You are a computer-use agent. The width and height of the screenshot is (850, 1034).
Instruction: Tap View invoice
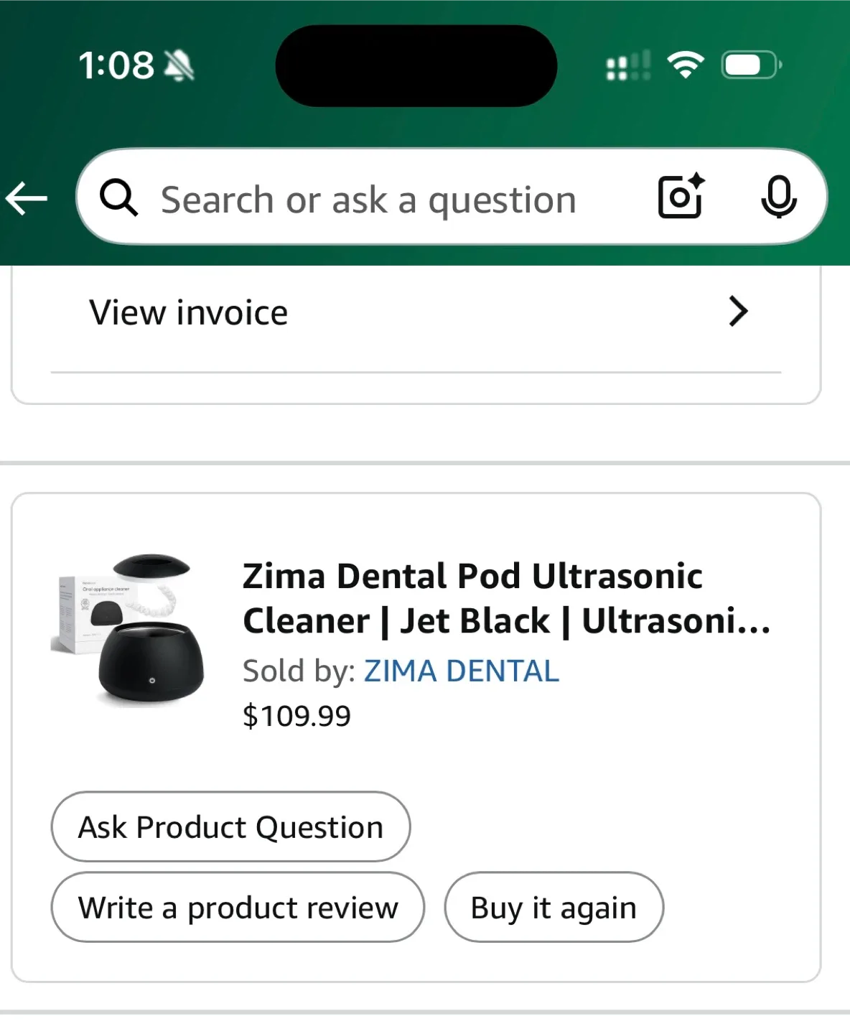(187, 312)
